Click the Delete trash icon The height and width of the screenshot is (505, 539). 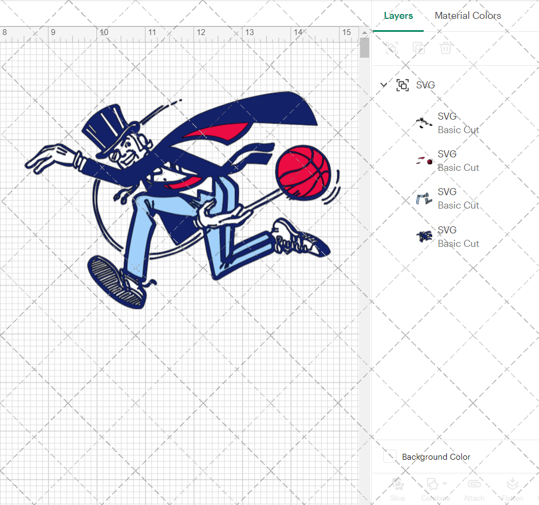(446, 48)
